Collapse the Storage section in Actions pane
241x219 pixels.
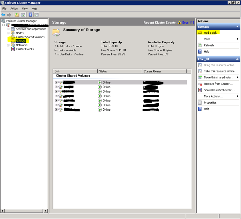[x=237, y=27]
